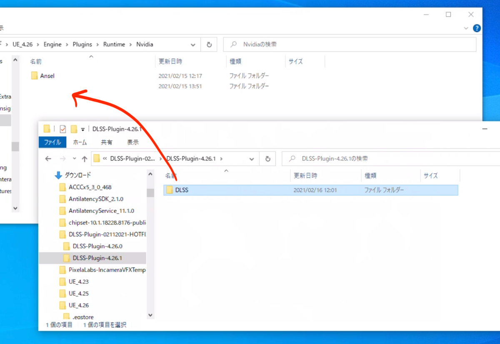This screenshot has width=500, height=344.
Task: Go back with the left arrow in the DLSS-Plugin window
Action: click(x=48, y=159)
